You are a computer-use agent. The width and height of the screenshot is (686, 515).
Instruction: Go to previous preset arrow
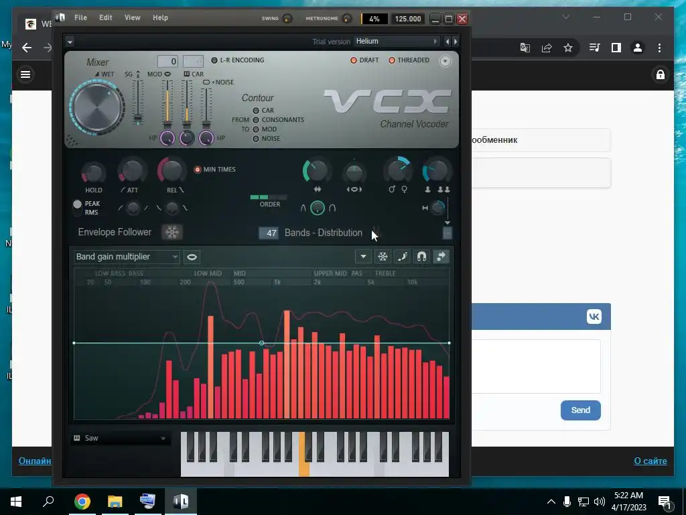click(447, 42)
